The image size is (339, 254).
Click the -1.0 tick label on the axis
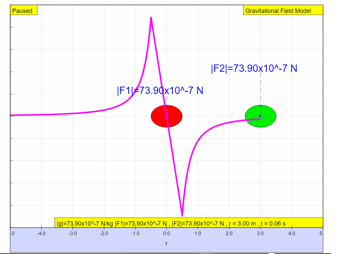(x=135, y=233)
